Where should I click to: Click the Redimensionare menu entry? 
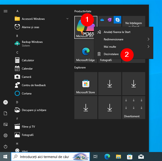pos(123,39)
